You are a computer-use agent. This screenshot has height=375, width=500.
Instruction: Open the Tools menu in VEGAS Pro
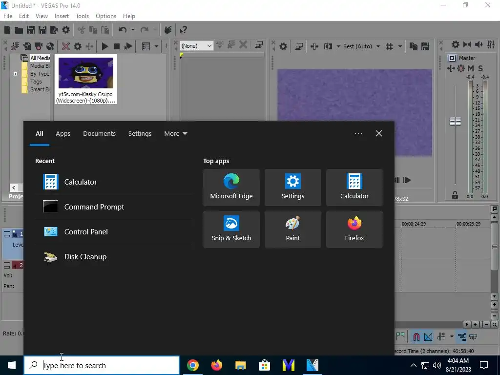click(82, 16)
